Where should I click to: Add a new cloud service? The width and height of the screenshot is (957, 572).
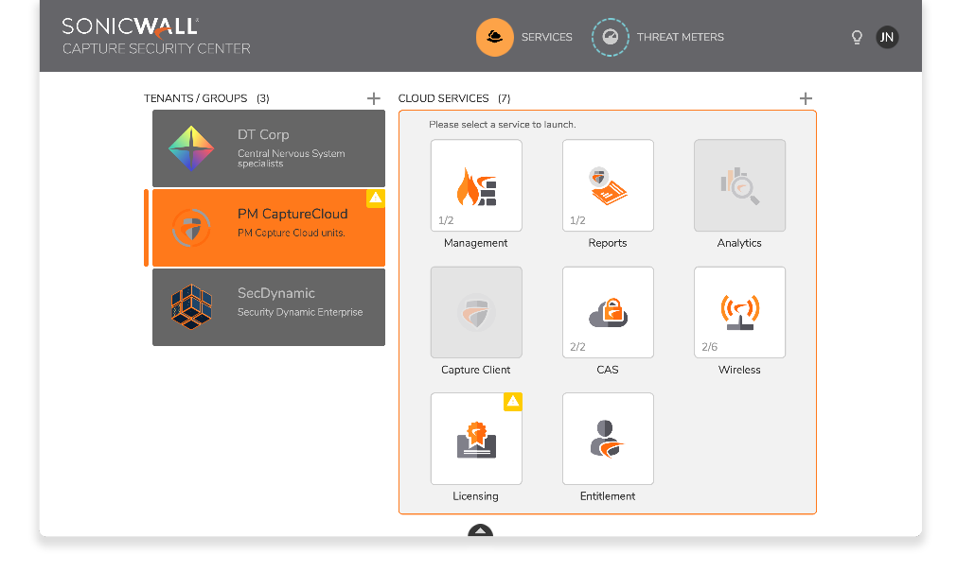[806, 98]
